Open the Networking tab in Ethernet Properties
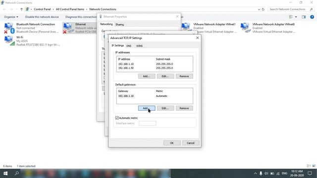Image resolution: width=317 pixels, height=178 pixels. coord(106,24)
